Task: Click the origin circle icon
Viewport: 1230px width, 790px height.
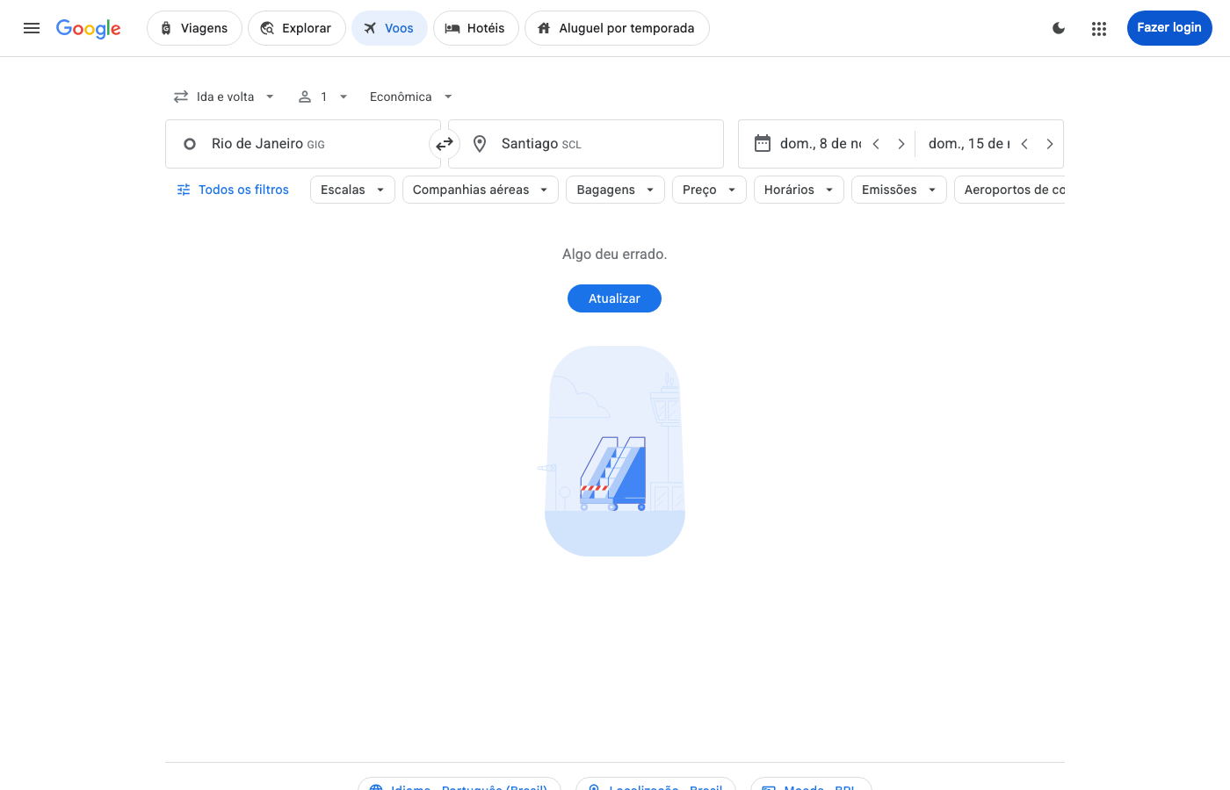Action: [x=190, y=144]
